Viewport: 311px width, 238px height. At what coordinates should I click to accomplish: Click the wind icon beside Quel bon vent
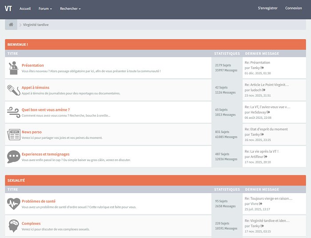(13, 112)
